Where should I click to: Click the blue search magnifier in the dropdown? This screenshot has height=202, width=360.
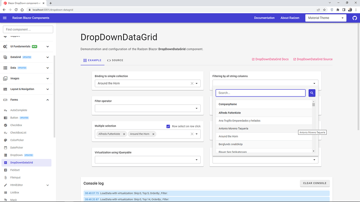(x=311, y=93)
